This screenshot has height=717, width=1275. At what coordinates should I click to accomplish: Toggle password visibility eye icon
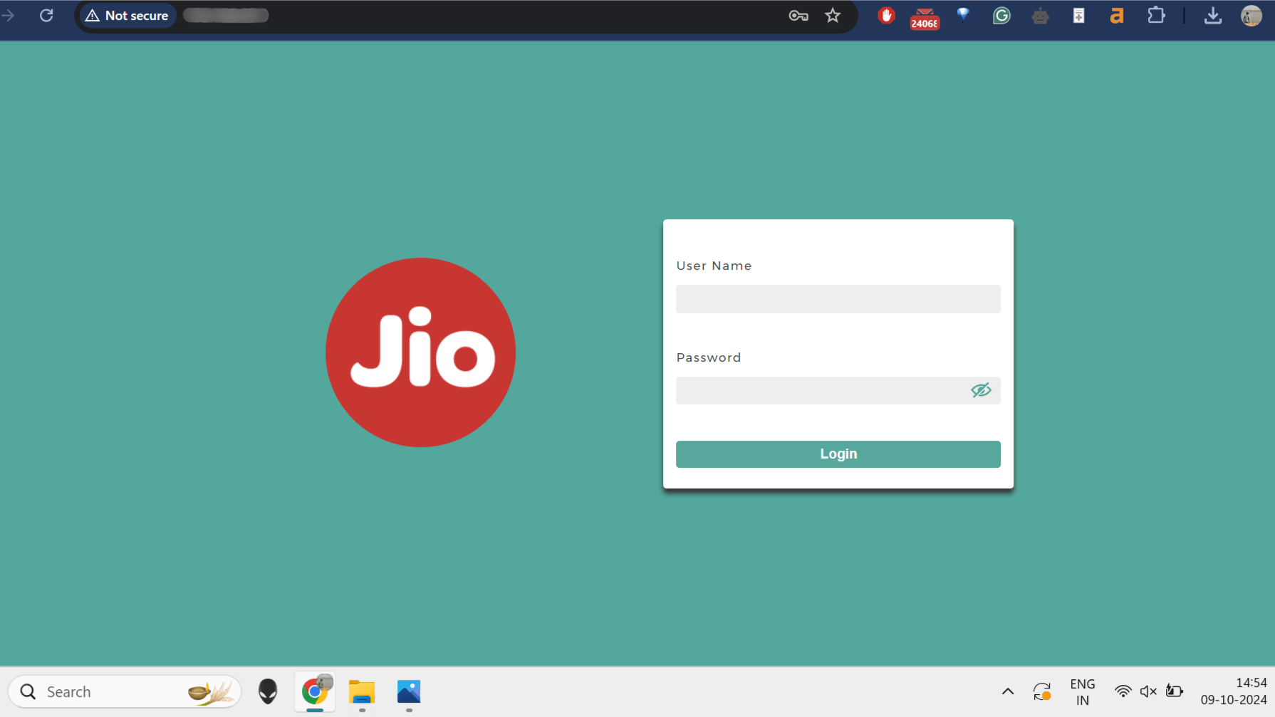(x=981, y=390)
